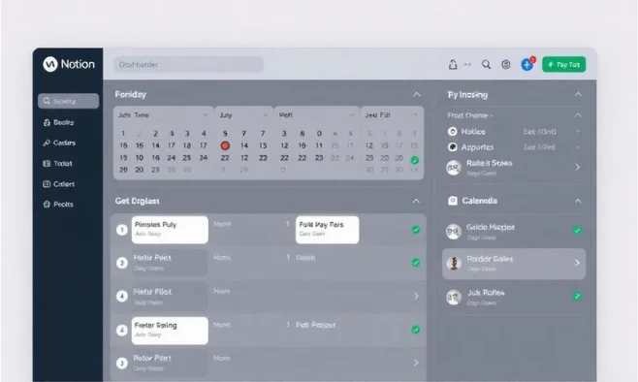638x382 pixels.
Task: Click the Notion logo icon
Action: [50, 64]
